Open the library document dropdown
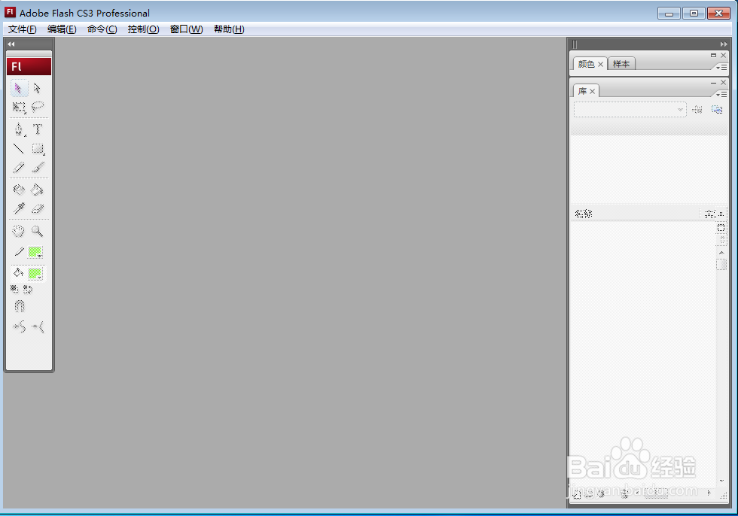 coord(630,110)
